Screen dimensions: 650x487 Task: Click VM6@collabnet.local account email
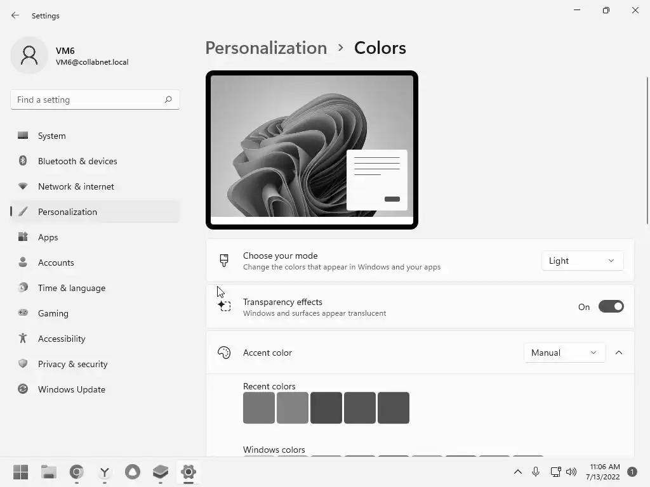(92, 62)
